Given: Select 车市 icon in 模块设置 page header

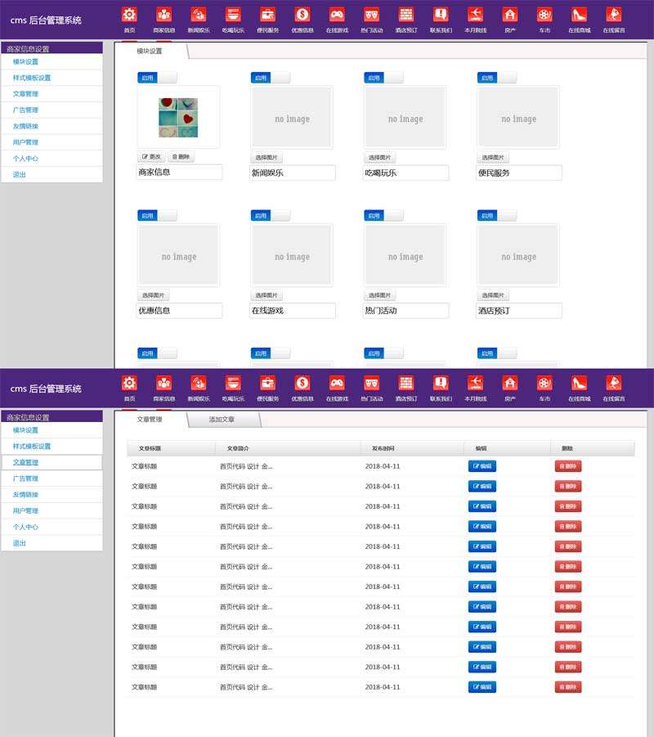Looking at the screenshot, I should click(544, 15).
